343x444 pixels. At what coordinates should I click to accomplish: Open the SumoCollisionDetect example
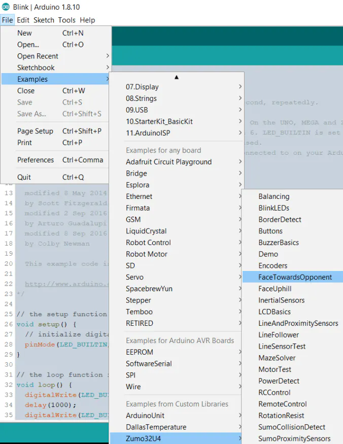coord(293,427)
